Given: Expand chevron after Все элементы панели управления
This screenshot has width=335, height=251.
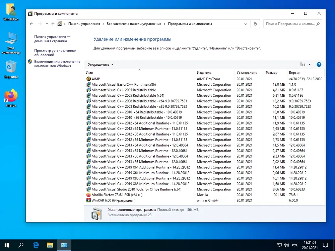Looking at the screenshot, I should click(x=164, y=24).
